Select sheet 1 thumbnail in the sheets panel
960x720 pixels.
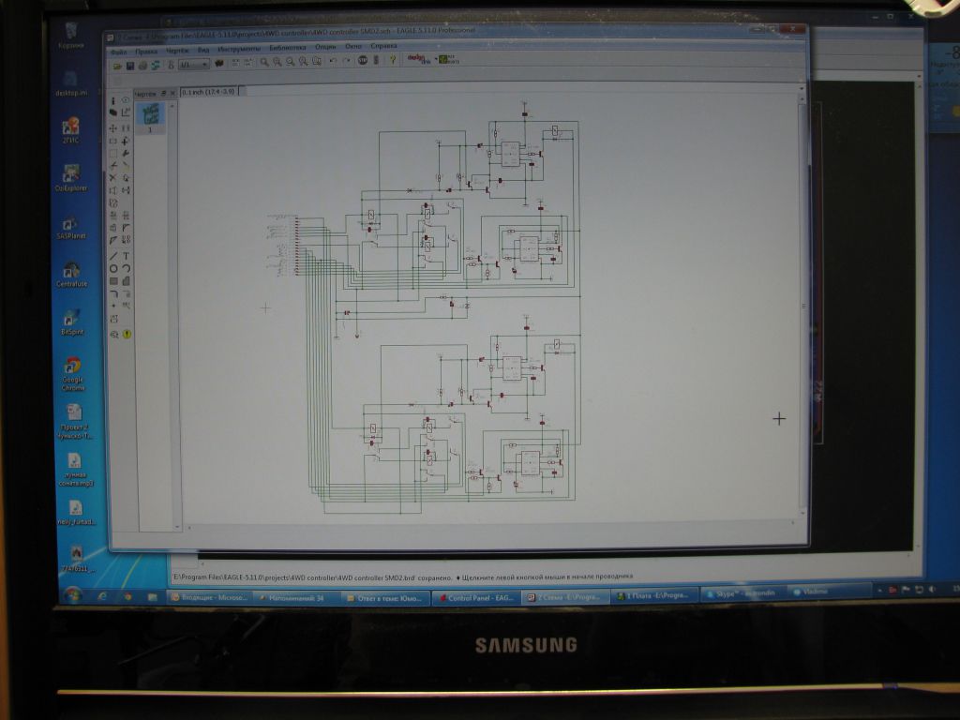click(x=150, y=117)
